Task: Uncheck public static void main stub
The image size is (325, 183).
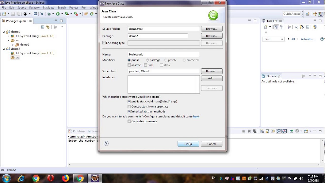Action: pos(129,101)
